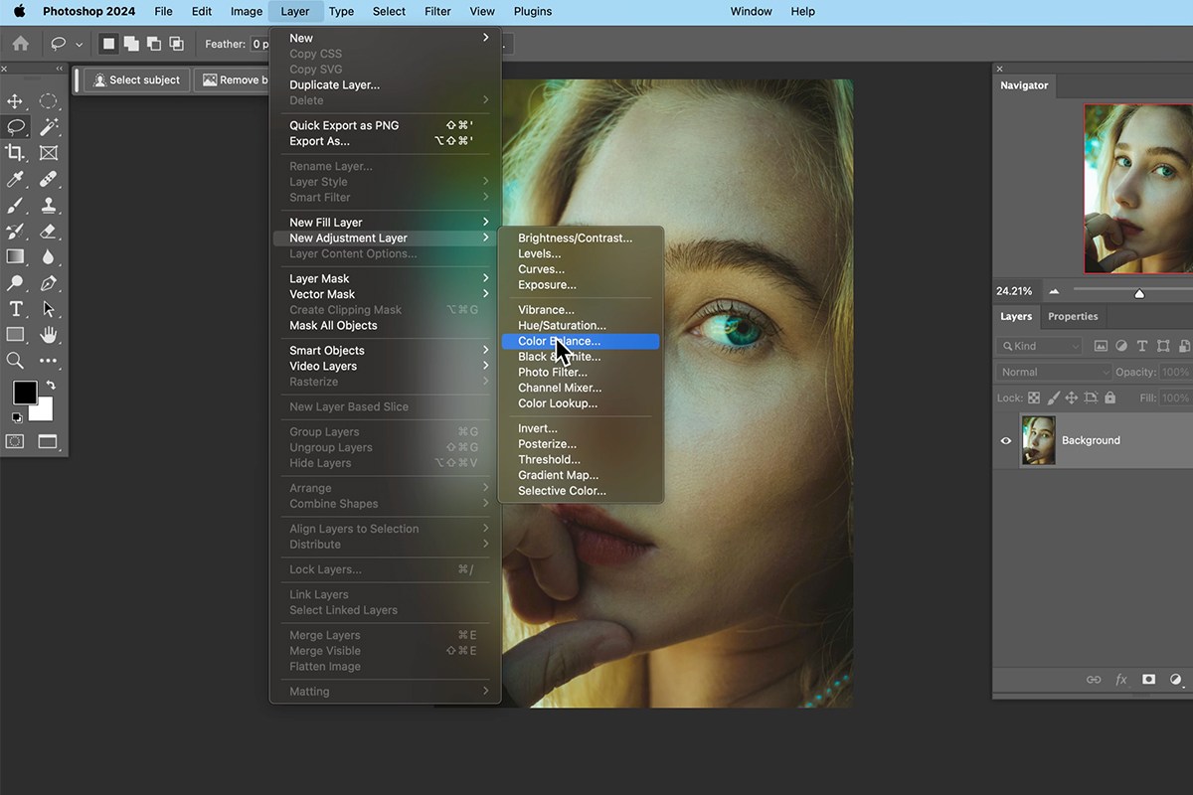
Task: Select the Lasso tool in the toolbox
Action: pyautogui.click(x=15, y=127)
